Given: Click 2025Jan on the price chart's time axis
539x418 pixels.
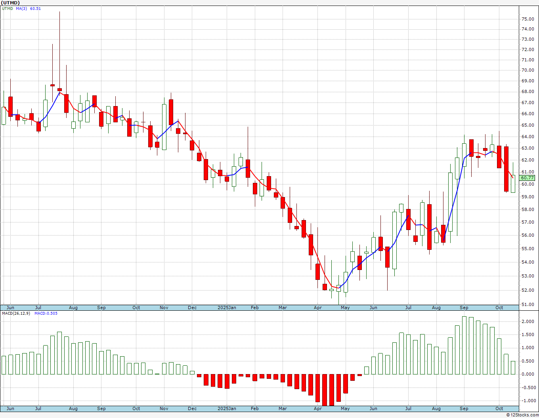Looking at the screenshot, I should click(x=227, y=308).
